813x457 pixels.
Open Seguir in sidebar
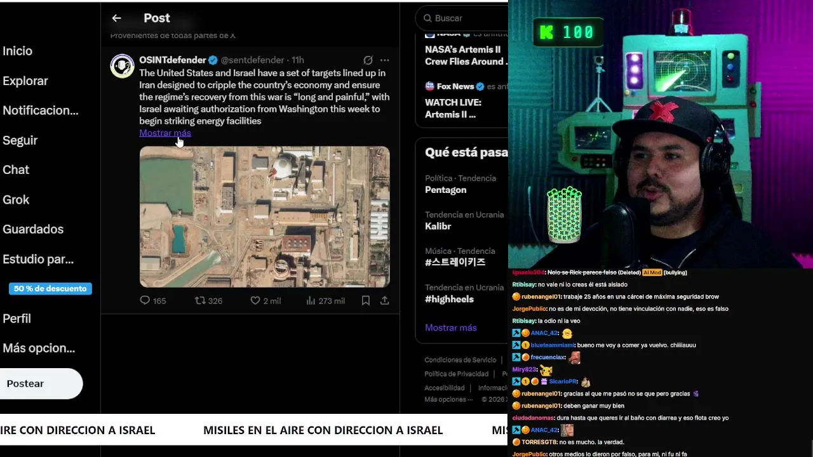coord(20,140)
